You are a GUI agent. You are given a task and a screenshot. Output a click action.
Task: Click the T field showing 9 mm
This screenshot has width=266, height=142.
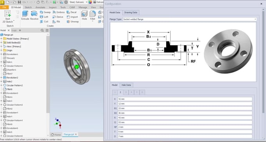[185, 132]
